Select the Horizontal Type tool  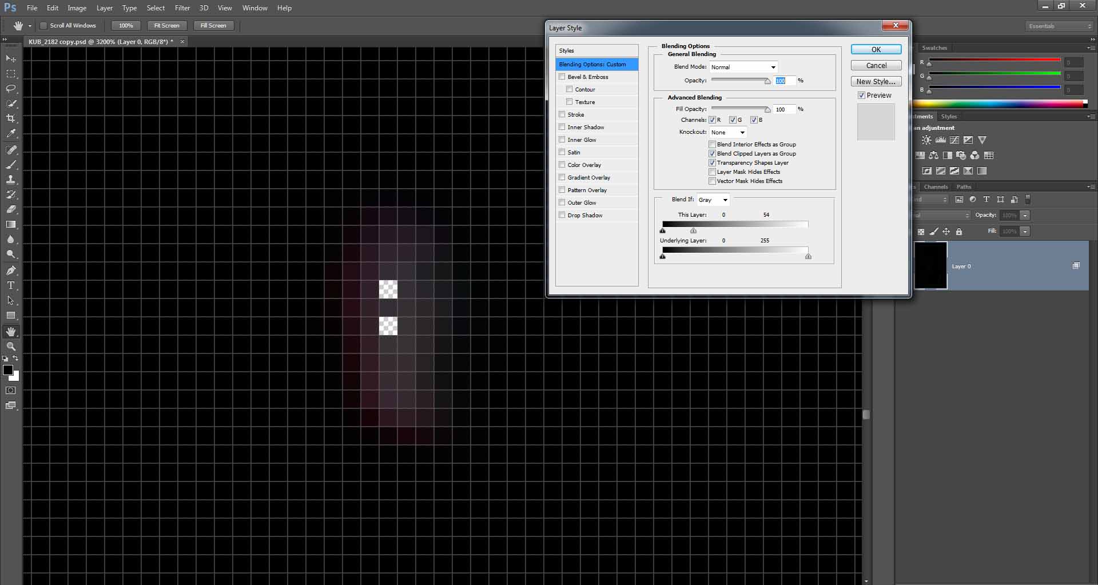pos(11,285)
